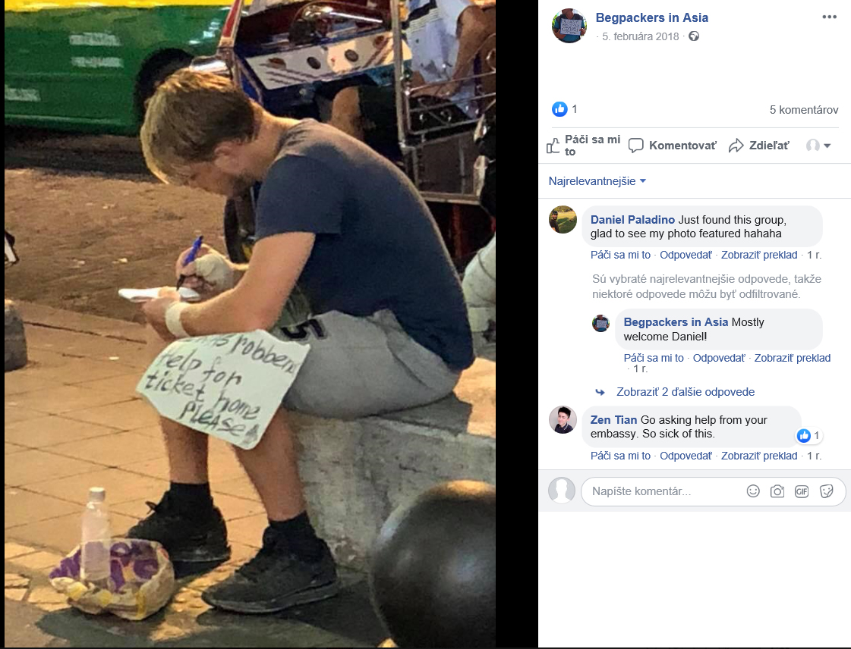Click the blue like reaction icon on post
This screenshot has width=851, height=649.
click(x=559, y=109)
